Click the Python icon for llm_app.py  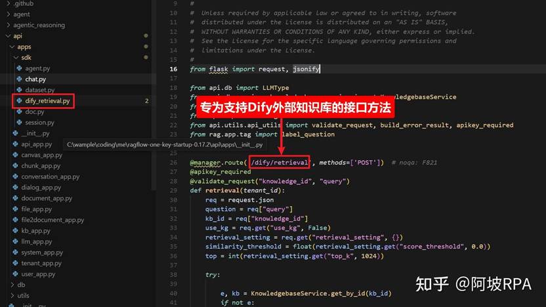(15, 241)
